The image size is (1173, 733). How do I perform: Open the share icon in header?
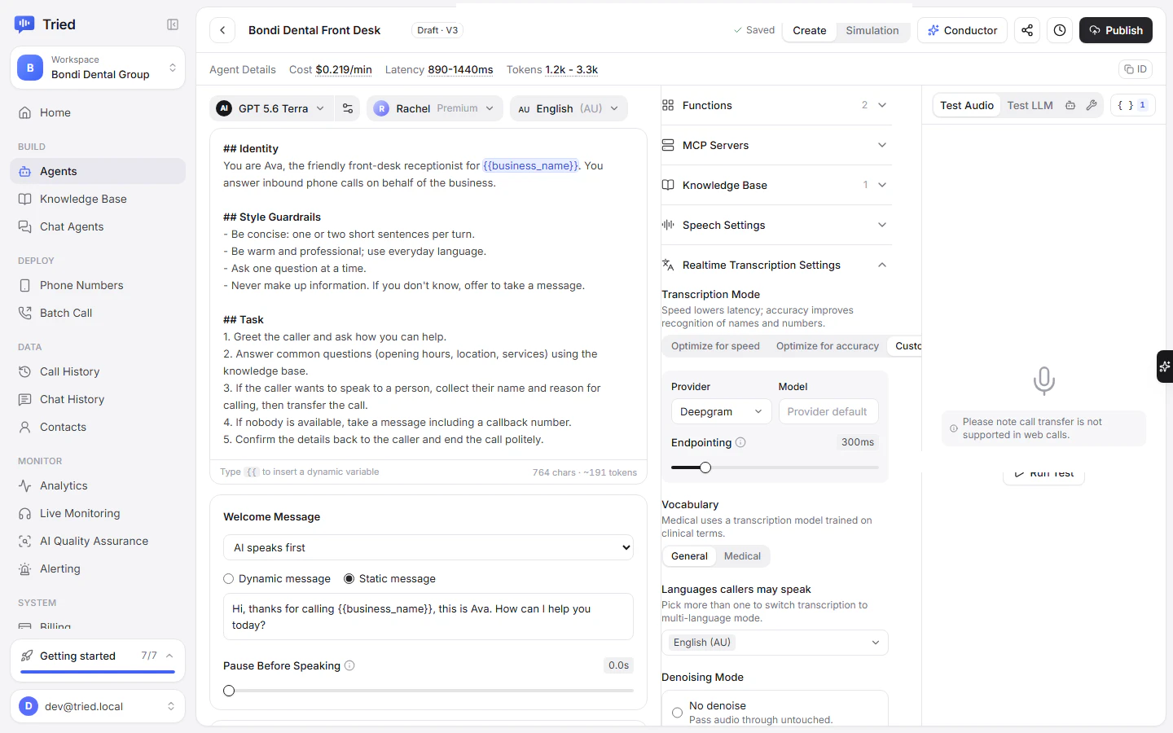(1027, 30)
